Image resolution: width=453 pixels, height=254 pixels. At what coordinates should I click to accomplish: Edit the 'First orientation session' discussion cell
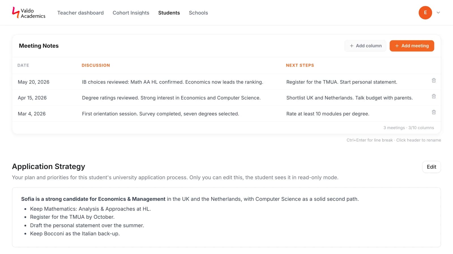coord(161,114)
